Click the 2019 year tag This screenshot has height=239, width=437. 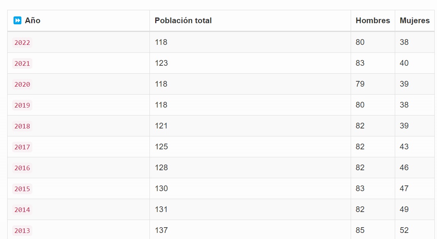(x=22, y=105)
